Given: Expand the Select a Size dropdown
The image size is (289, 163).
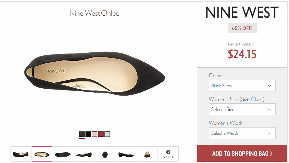Looking at the screenshot, I should click(242, 109).
